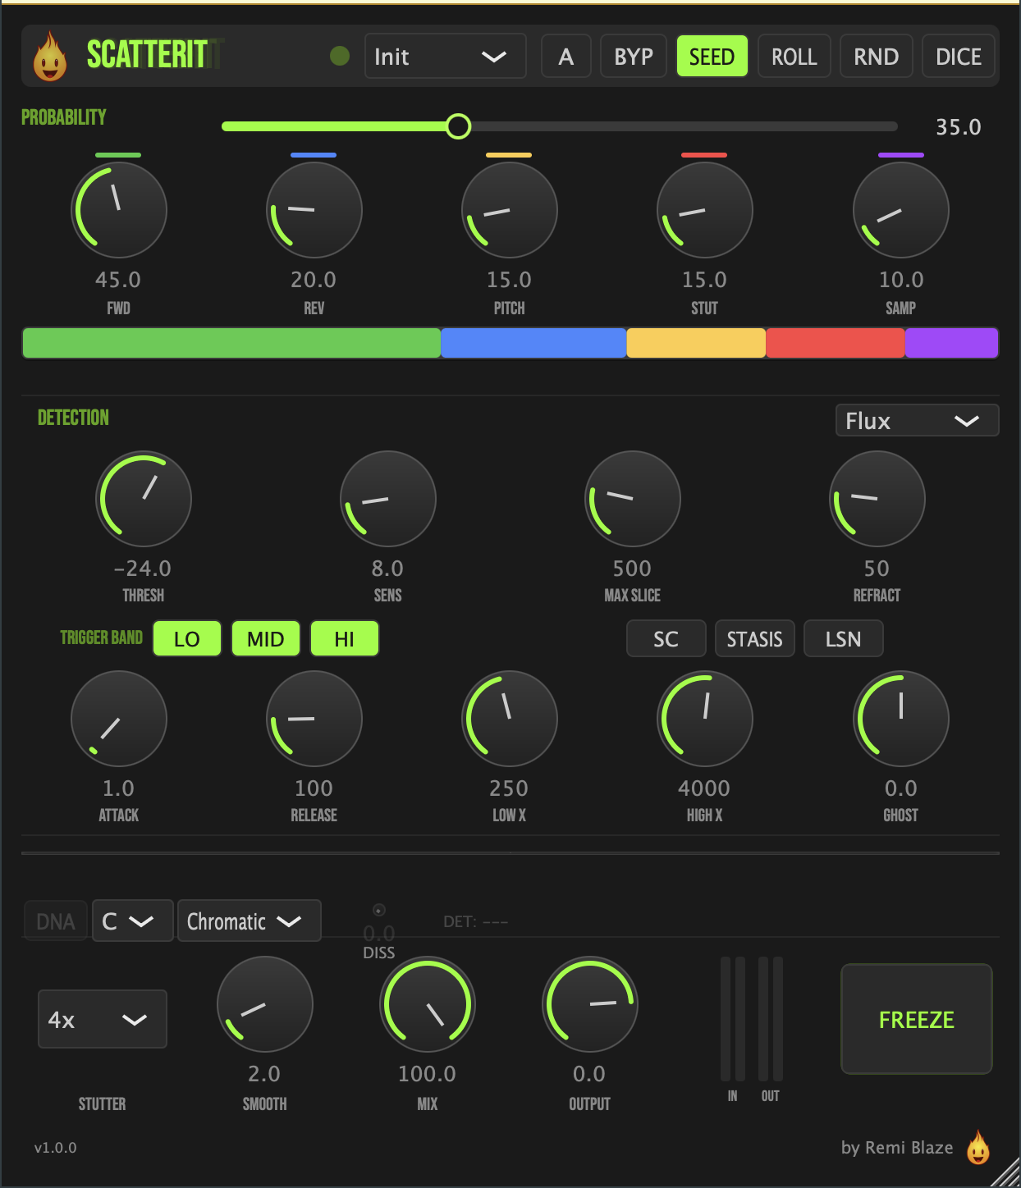The width and height of the screenshot is (1021, 1188).
Task: Click the RELEASE knob
Action: tap(314, 719)
